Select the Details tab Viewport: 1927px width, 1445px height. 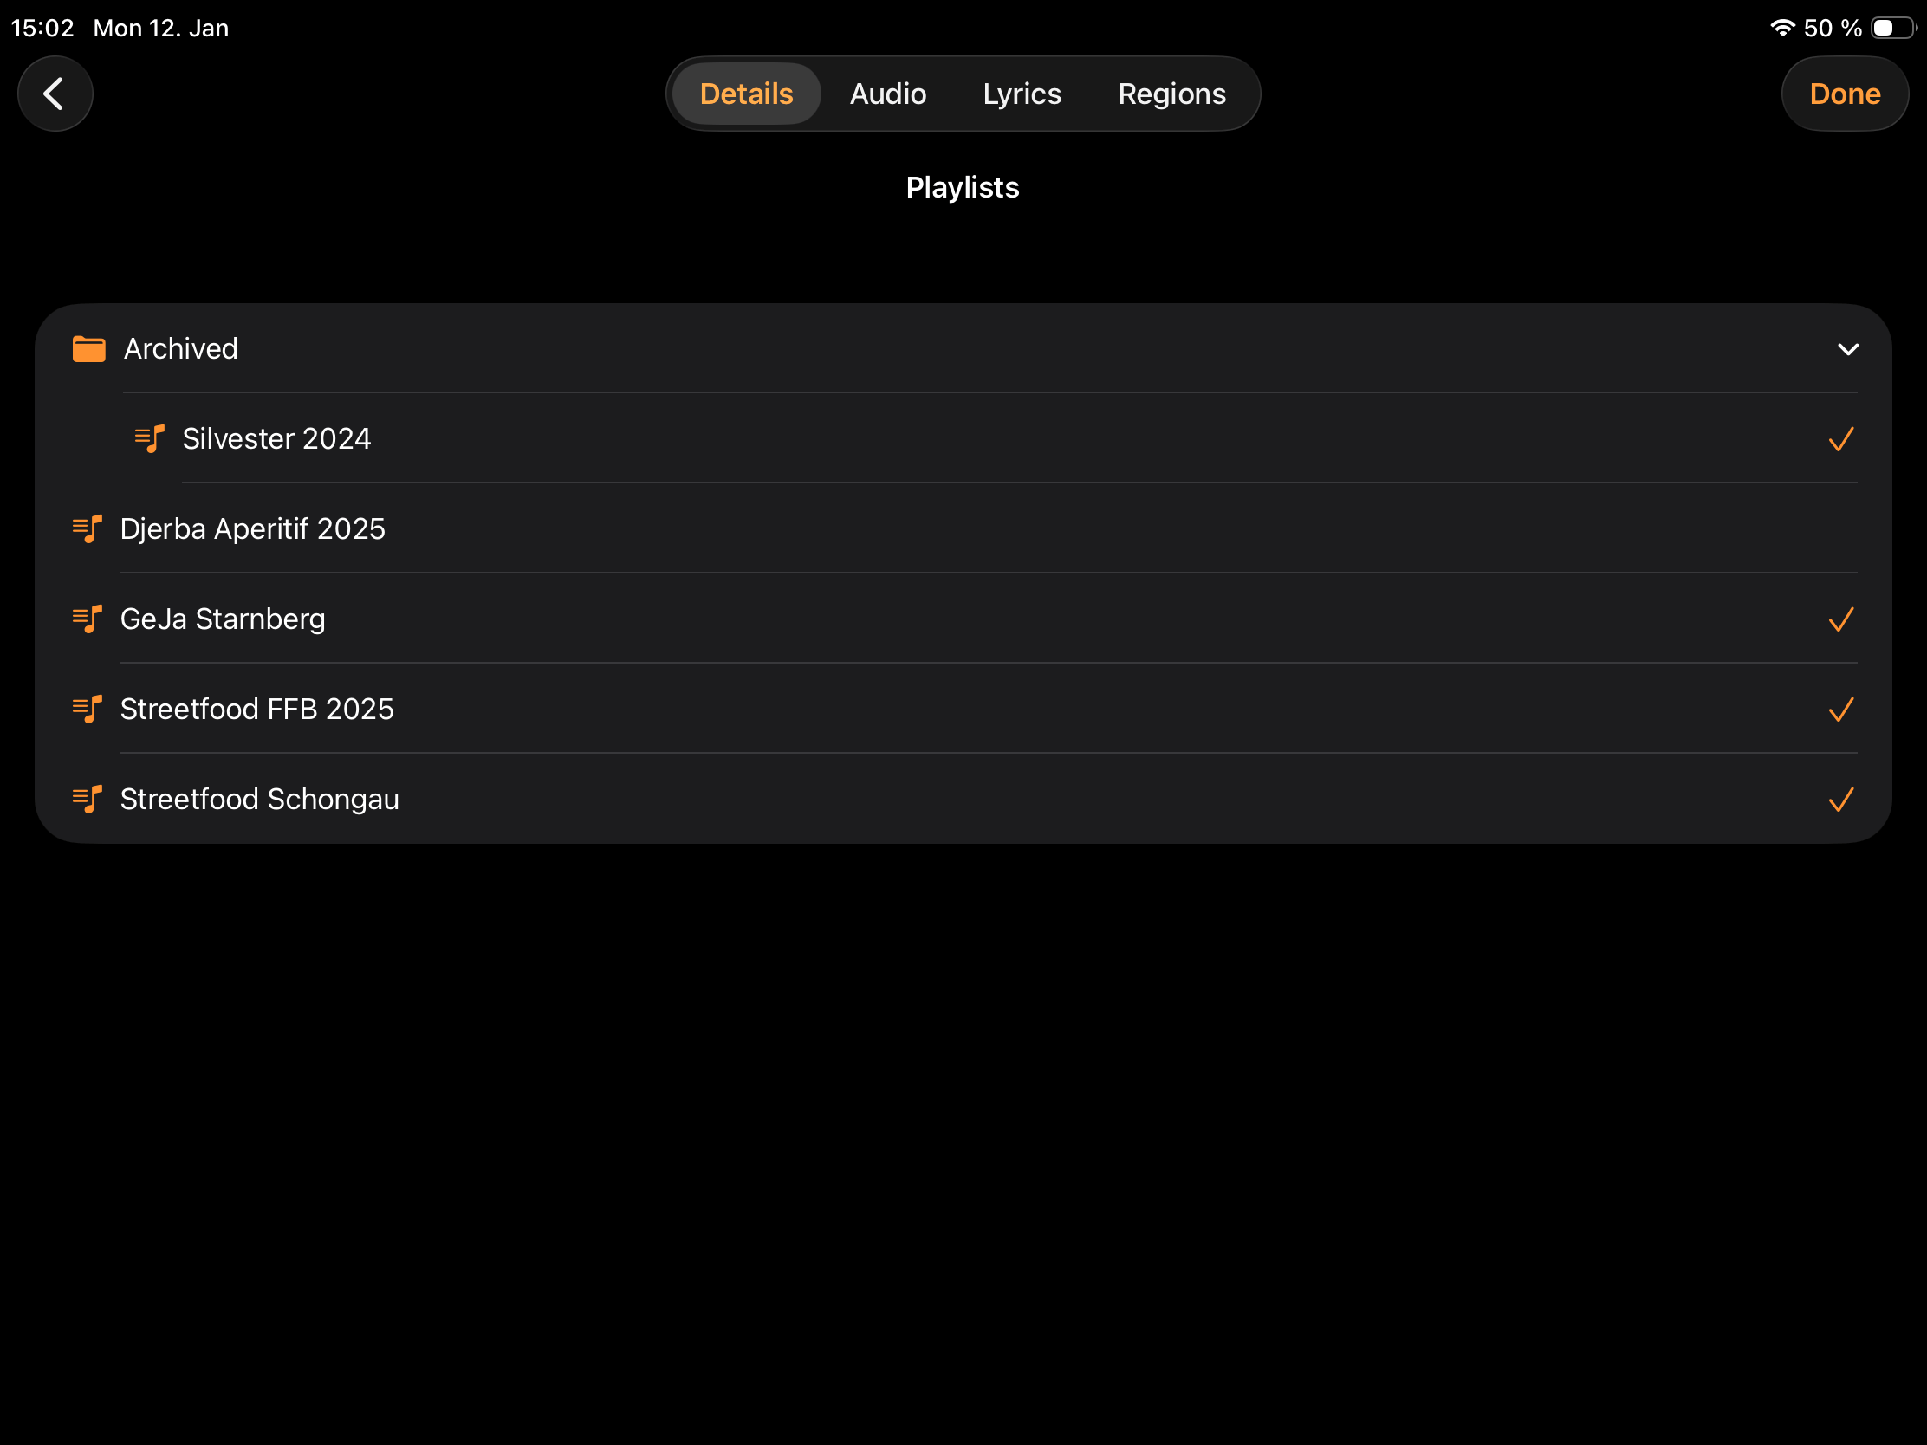(746, 94)
